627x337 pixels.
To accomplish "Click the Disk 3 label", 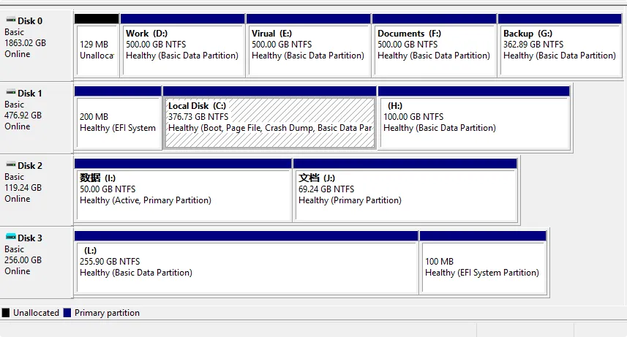I will (x=30, y=238).
